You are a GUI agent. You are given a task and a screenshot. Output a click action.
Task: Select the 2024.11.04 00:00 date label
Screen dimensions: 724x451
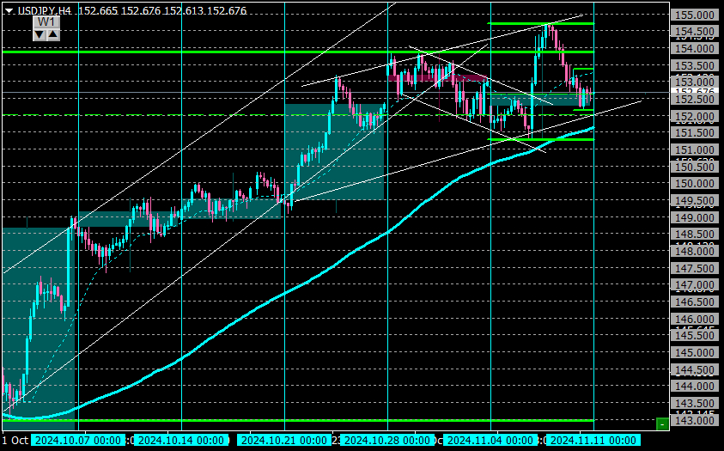coord(490,440)
